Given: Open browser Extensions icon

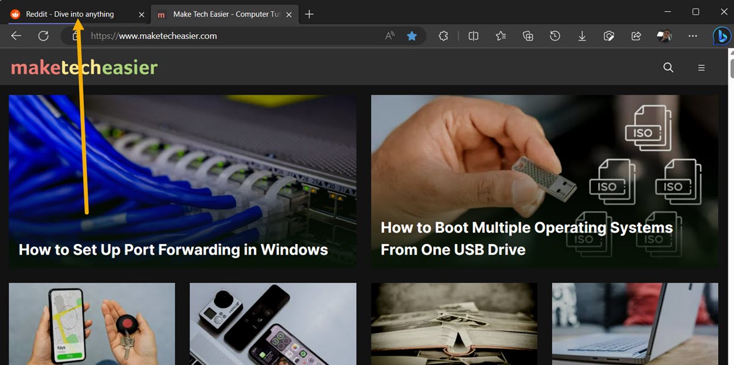Looking at the screenshot, I should point(443,36).
